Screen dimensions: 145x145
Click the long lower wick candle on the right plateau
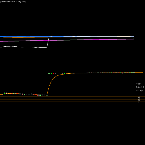[105, 74]
